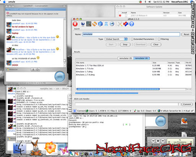Open Preferences wrench and screwdriver icon
Viewport: 196px width, 157px height.
120,24
